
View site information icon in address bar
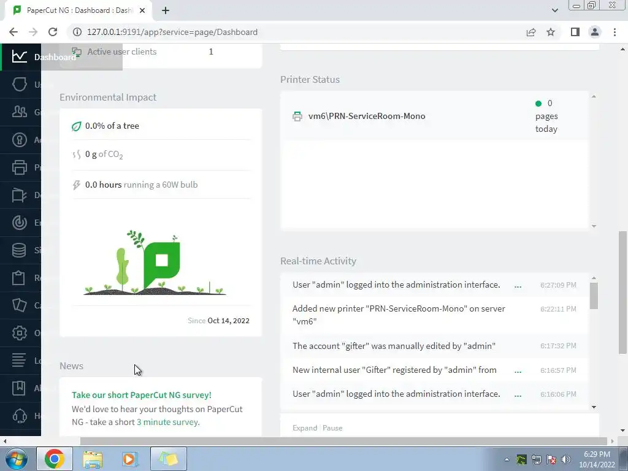[x=77, y=32]
